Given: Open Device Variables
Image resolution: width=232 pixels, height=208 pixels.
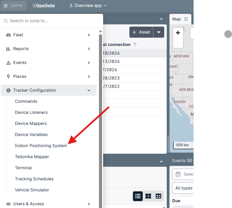Looking at the screenshot, I should click(x=31, y=135).
